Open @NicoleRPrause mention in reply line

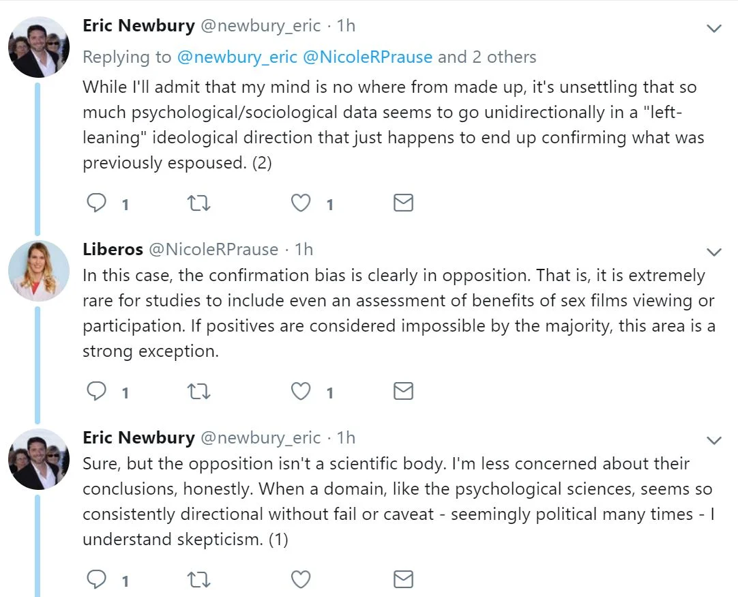tap(368, 57)
